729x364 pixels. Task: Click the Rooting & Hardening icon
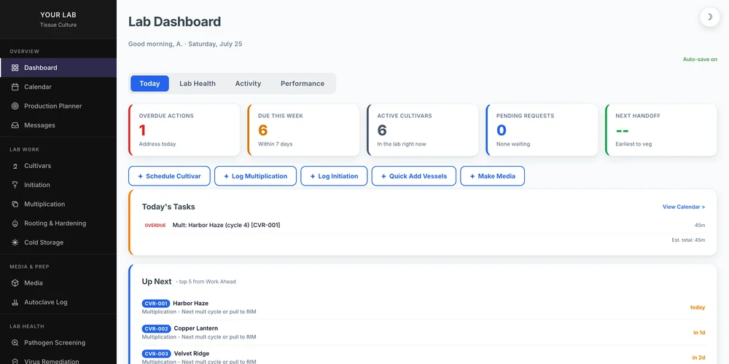pos(15,223)
